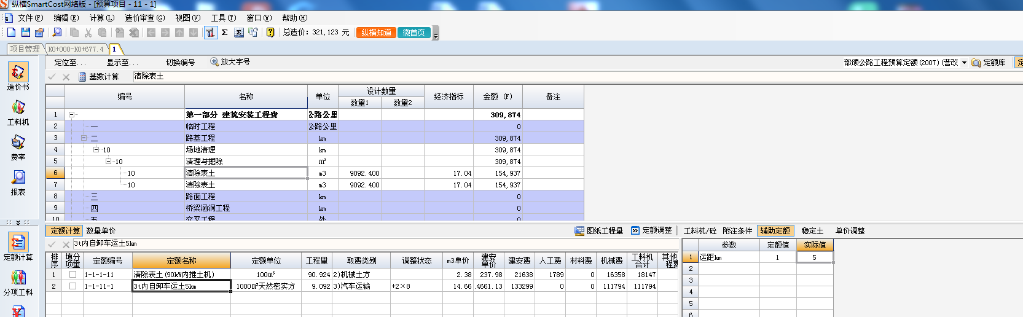This screenshot has width=1023, height=317.
Task: Click the Save (floppy disk) toolbar icon
Action: 26,33
